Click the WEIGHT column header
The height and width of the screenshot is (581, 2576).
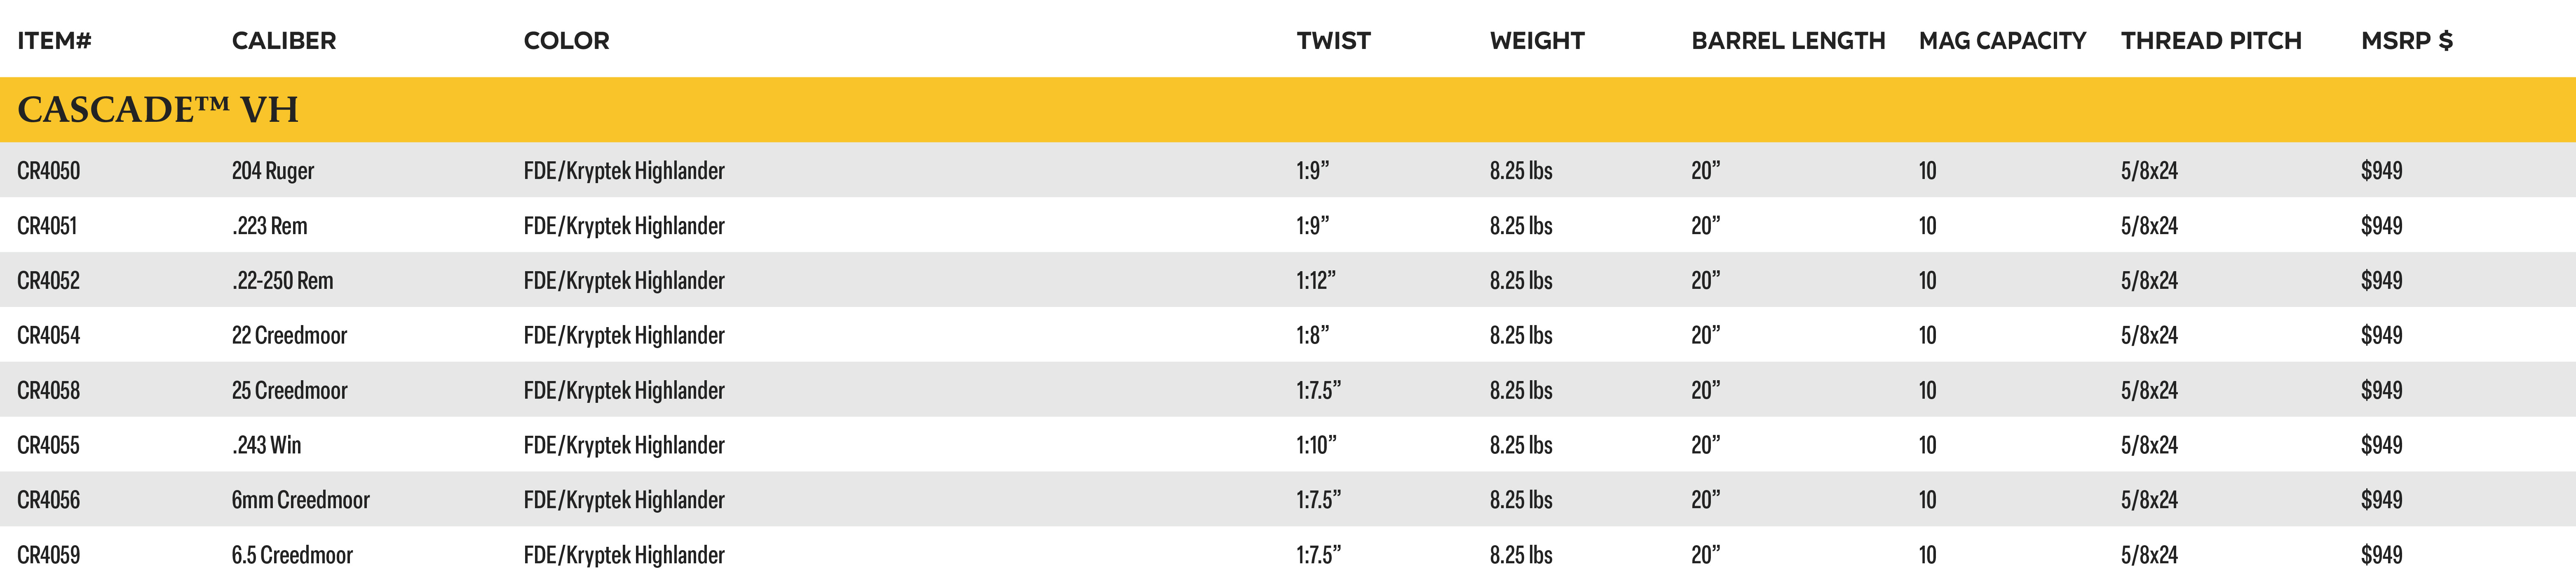(1537, 41)
